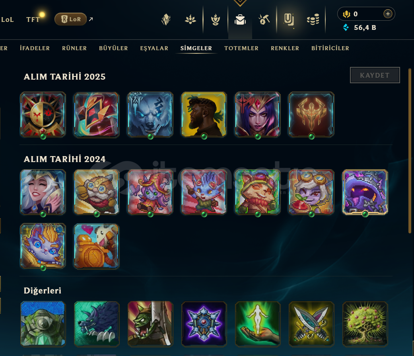
Task: Click the vertical scrollbar on the right
Action: coord(410,151)
